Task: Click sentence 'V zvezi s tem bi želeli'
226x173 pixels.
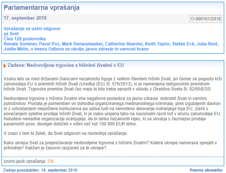Action: tap(66, 133)
